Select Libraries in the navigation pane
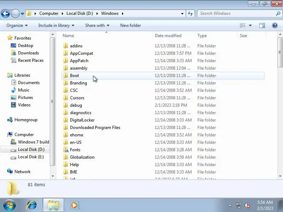The image size is (283, 212). tap(22, 75)
